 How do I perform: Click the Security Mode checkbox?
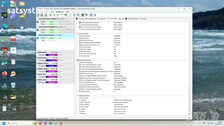[x=80, y=36]
